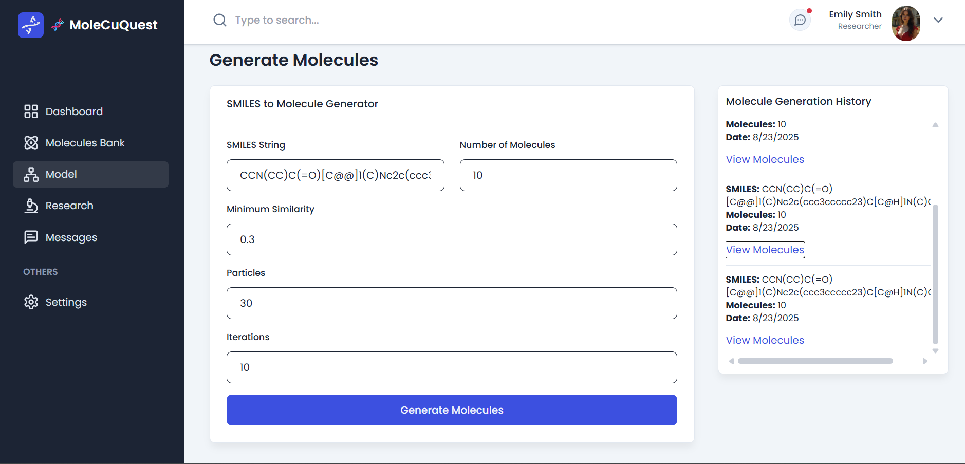Click the Settings gear icon
965x464 pixels.
(x=31, y=302)
